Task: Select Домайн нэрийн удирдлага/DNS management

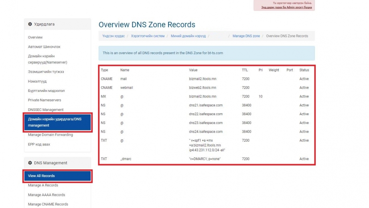Action: coord(57,122)
